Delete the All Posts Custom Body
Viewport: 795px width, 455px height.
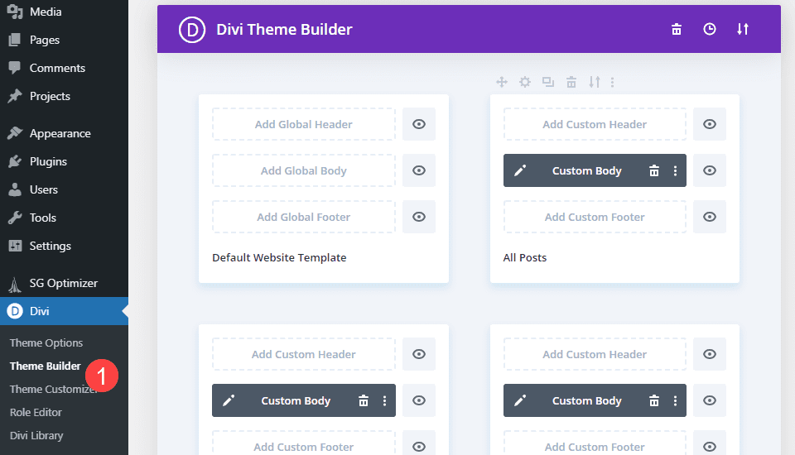tap(654, 170)
